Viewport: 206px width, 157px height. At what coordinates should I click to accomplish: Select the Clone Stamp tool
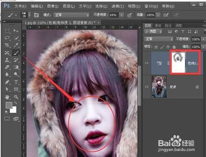point(7,60)
